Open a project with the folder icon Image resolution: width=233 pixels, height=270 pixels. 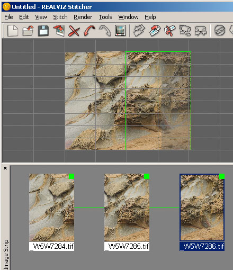pyautogui.click(x=28, y=31)
